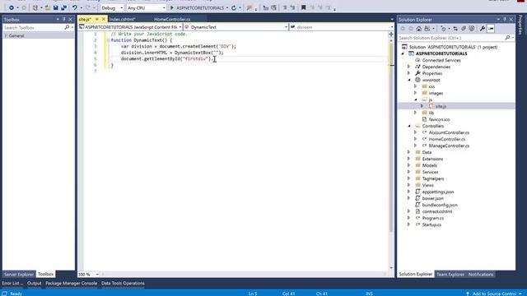Select bundleconfig.json in Solution Explorer
This screenshot has width=527, height=296.
pos(440,205)
